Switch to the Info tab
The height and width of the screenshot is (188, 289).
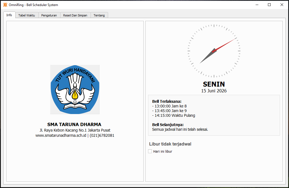(x=9, y=15)
